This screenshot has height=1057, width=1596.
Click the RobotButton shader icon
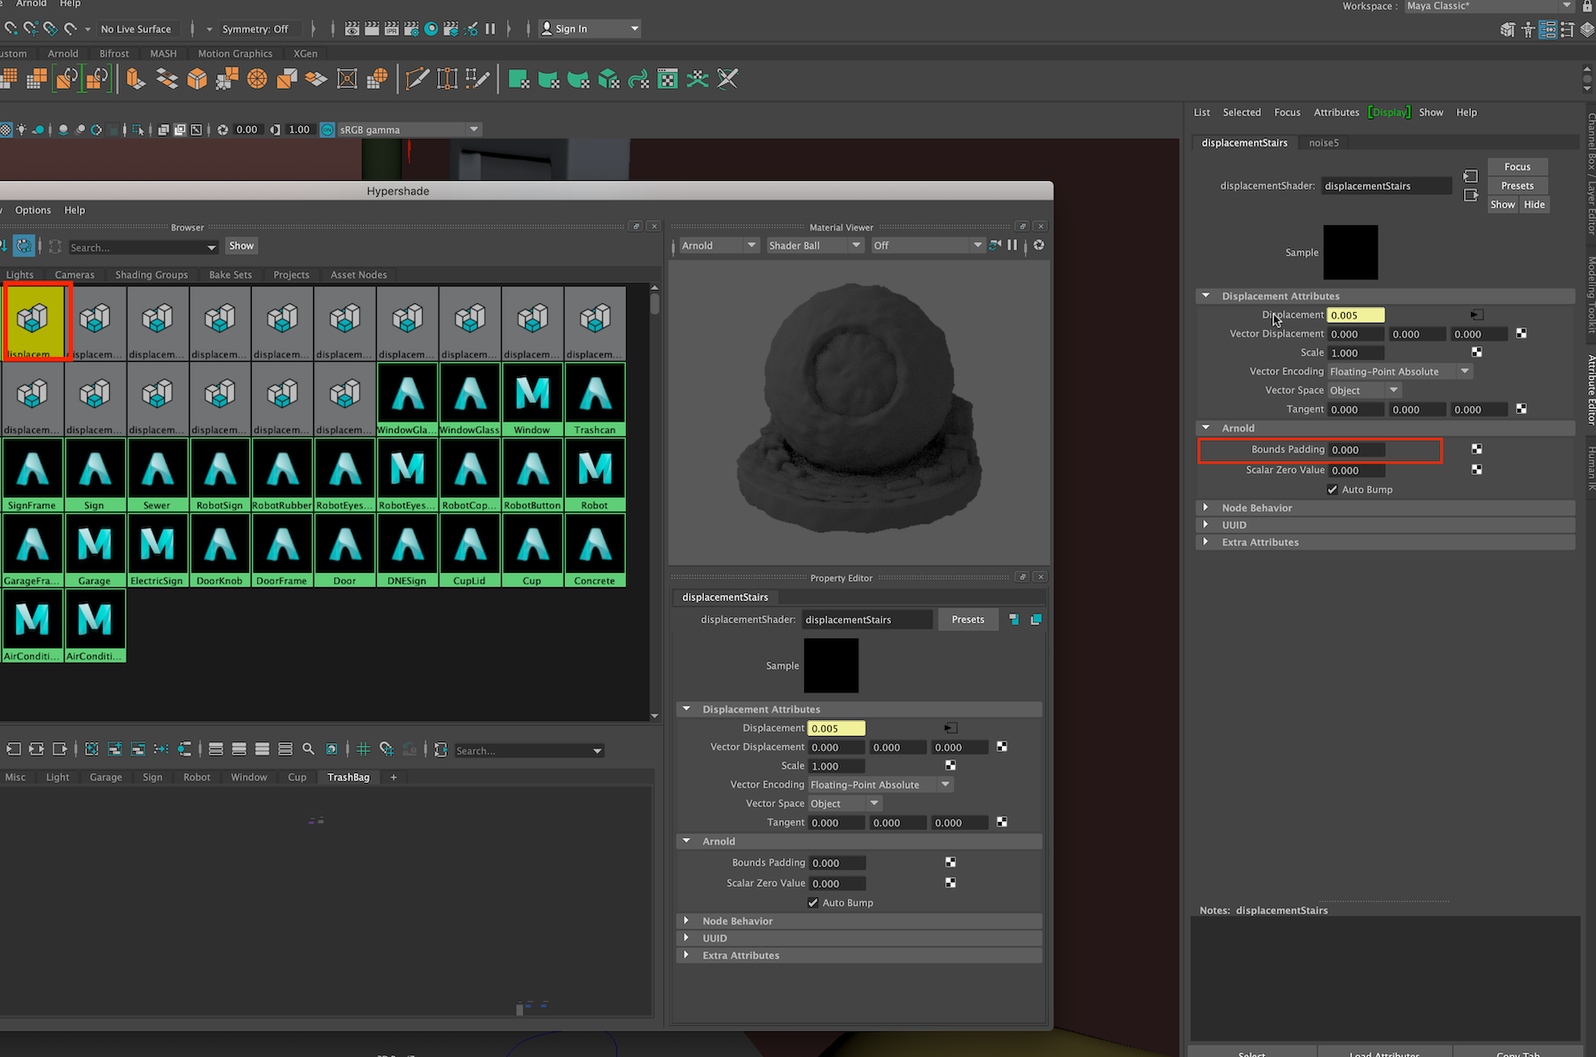[532, 469]
